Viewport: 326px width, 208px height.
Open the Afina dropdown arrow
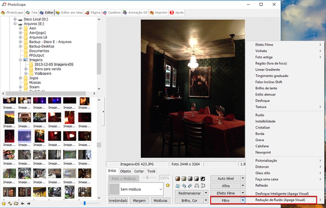tap(243, 186)
